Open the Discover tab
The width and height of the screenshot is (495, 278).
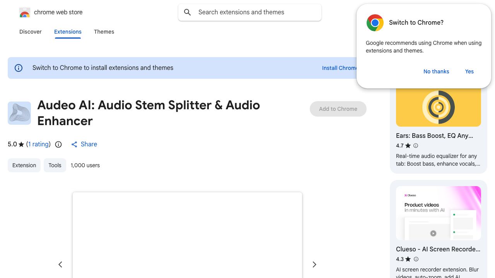(x=31, y=32)
